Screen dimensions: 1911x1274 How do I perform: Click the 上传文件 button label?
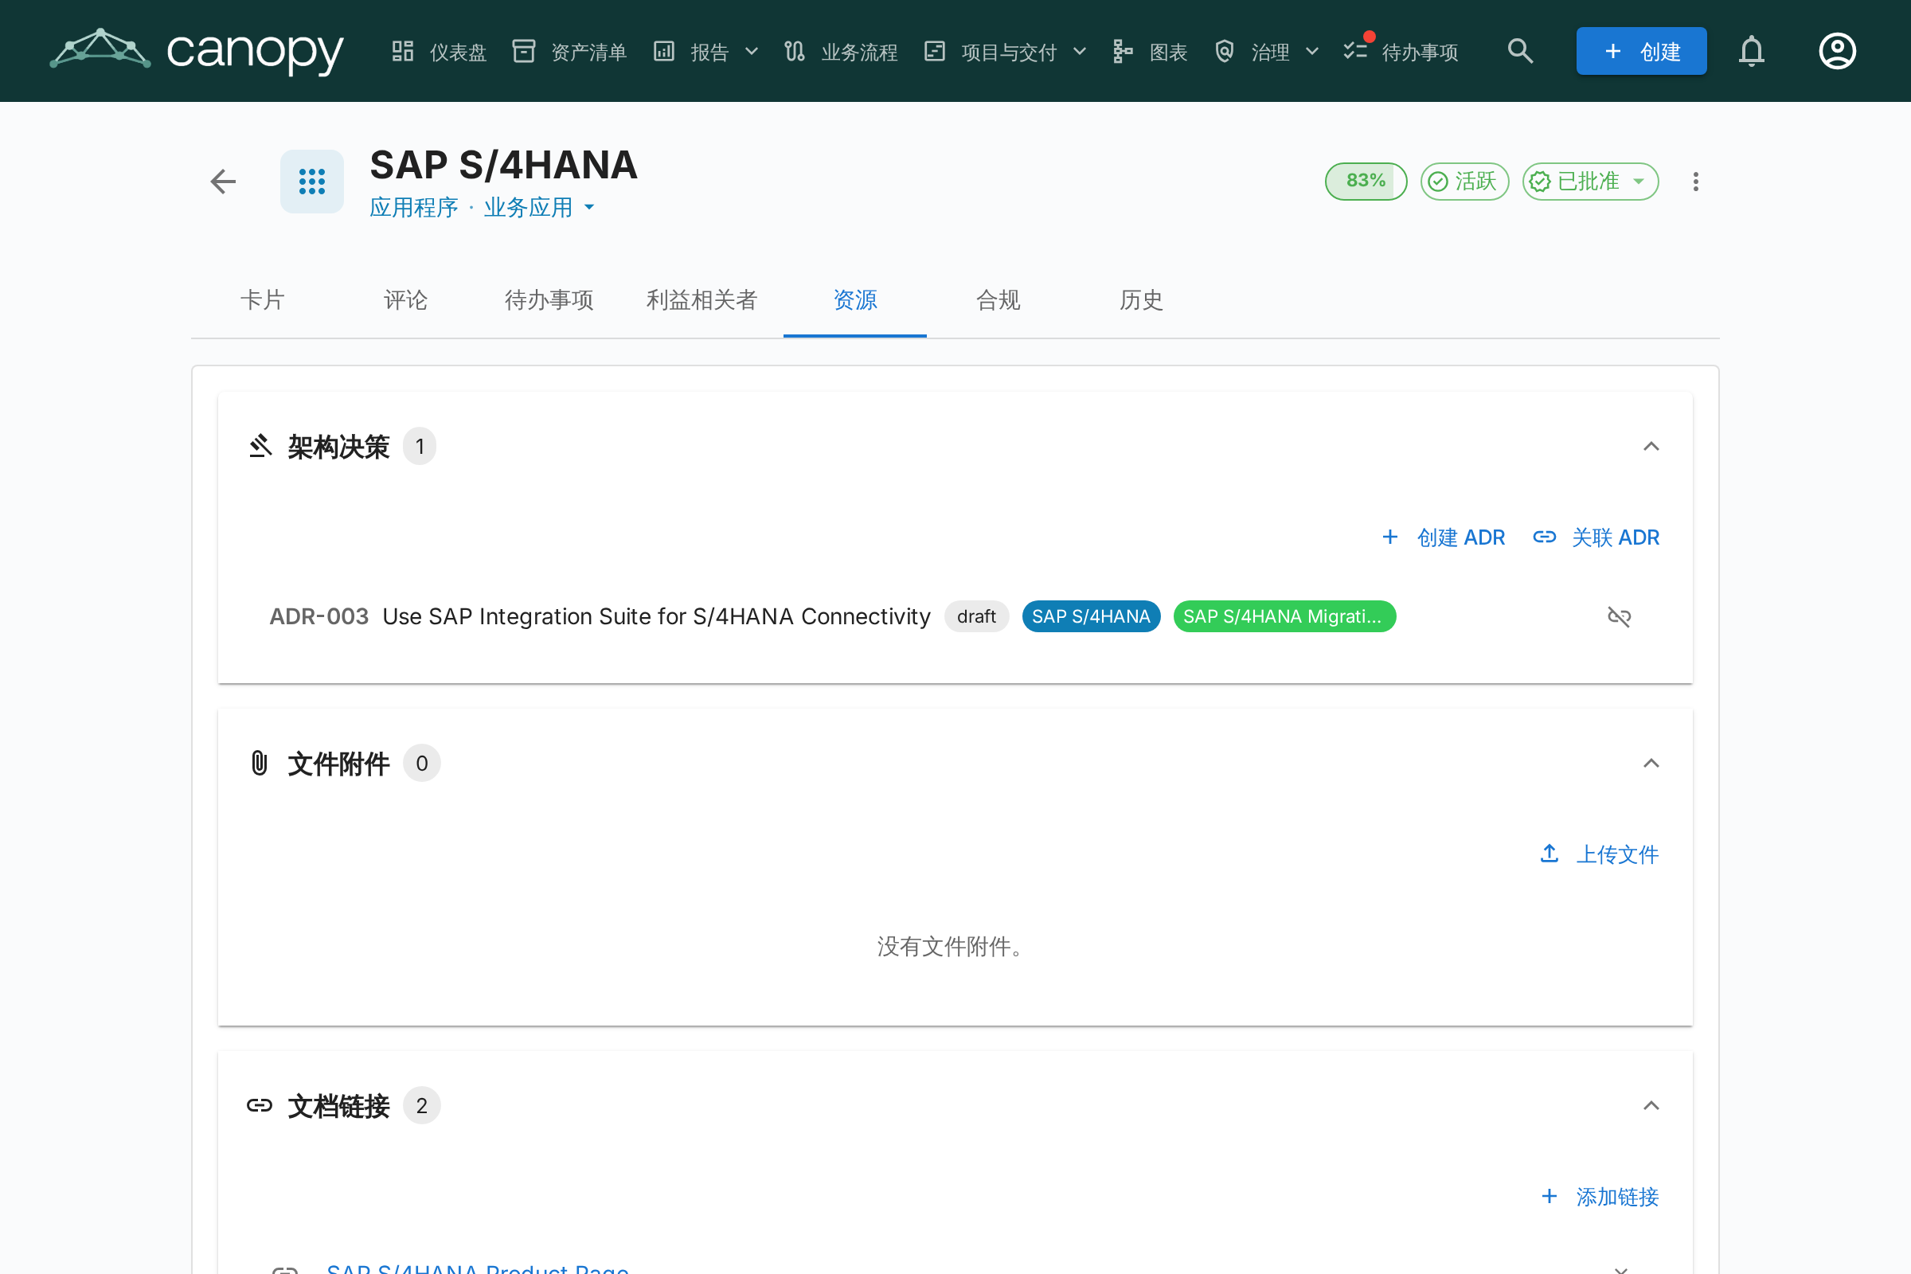1617,854
